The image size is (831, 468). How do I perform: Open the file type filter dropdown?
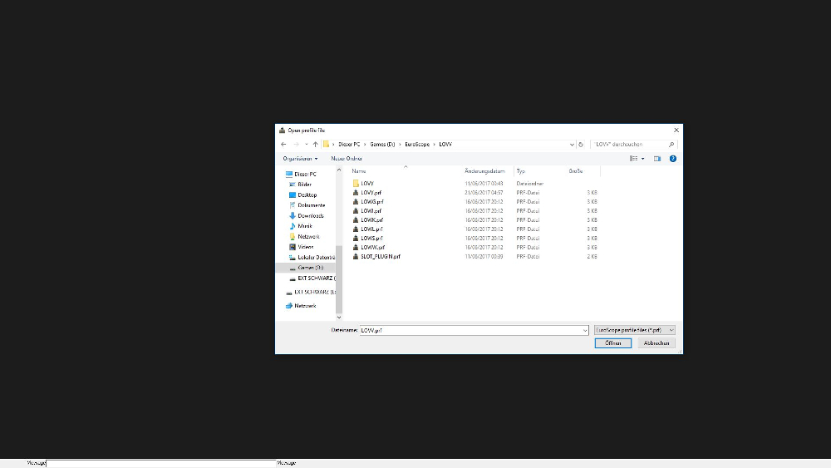[635, 330]
